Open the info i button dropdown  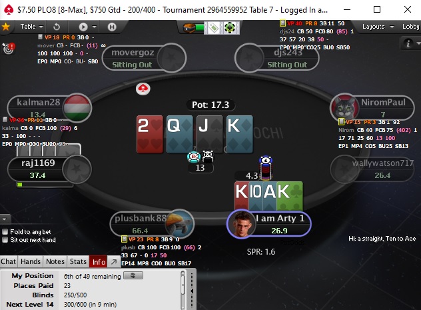(x=410, y=43)
